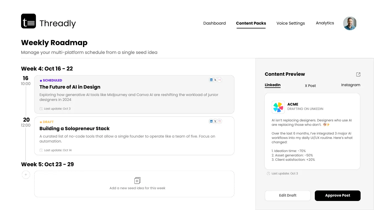Open the Building a Solopreneur Stack title
This screenshot has width=374, height=210.
tap(74, 129)
